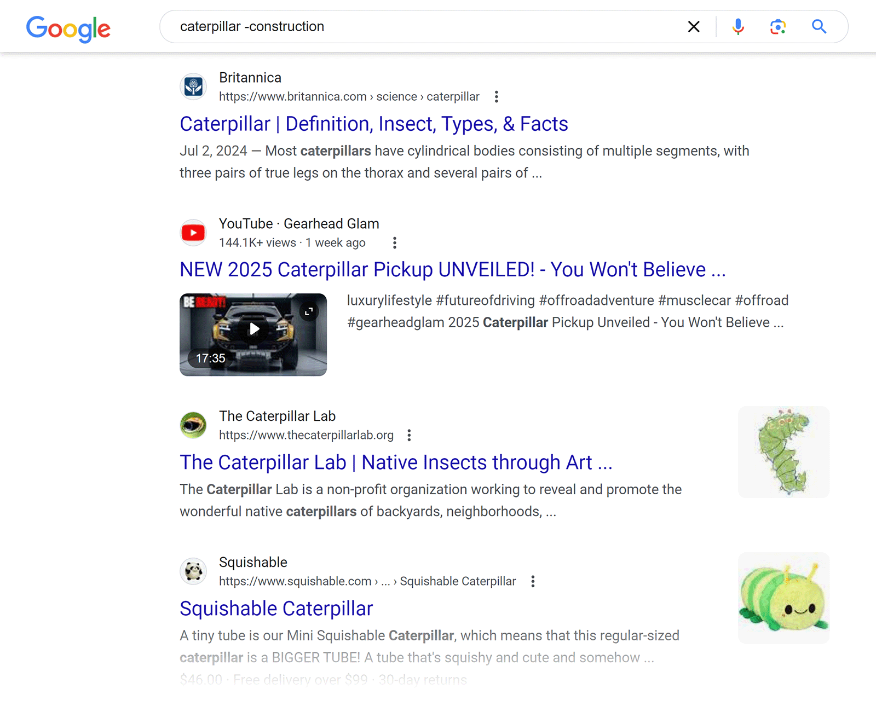Image resolution: width=876 pixels, height=706 pixels.
Task: Clear the search query with the X button
Action: tap(693, 26)
